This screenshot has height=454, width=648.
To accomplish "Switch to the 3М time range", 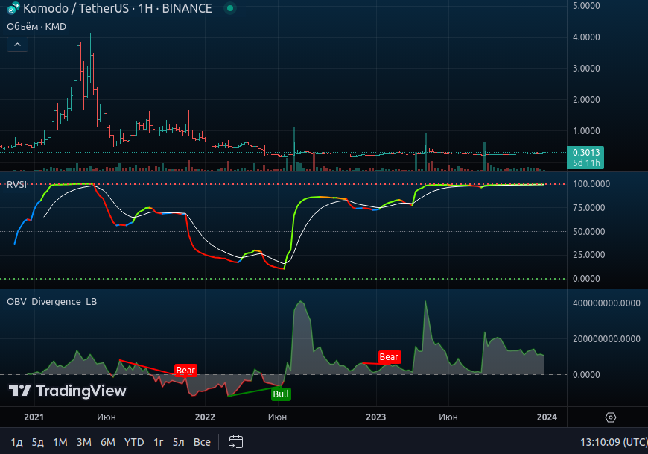I will 84,442.
